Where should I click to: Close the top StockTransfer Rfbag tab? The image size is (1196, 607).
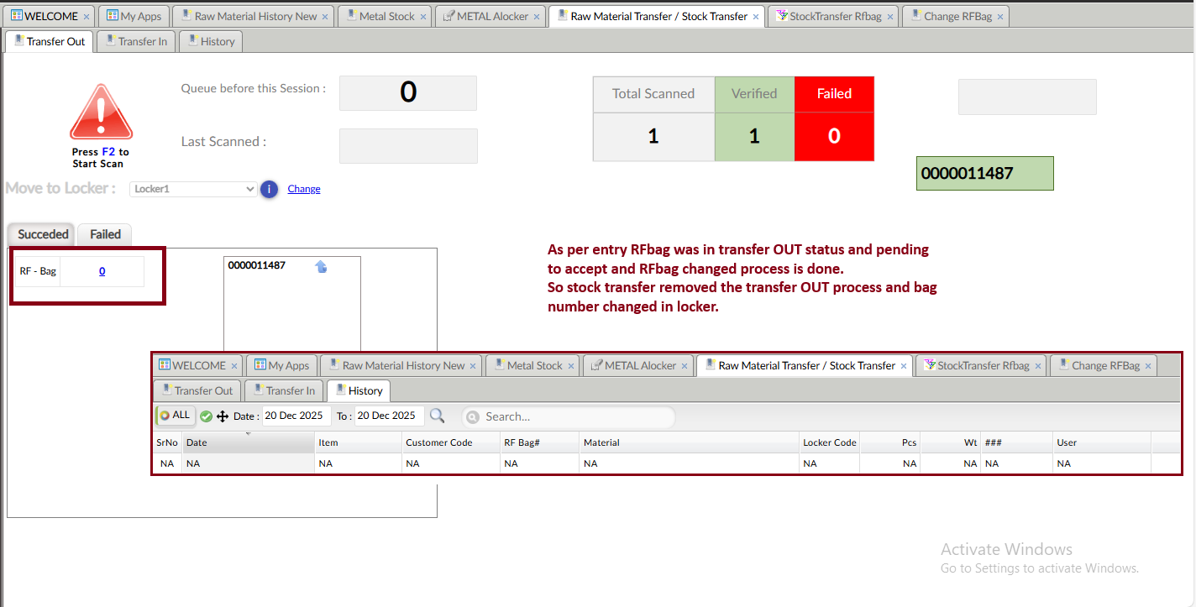pos(889,17)
